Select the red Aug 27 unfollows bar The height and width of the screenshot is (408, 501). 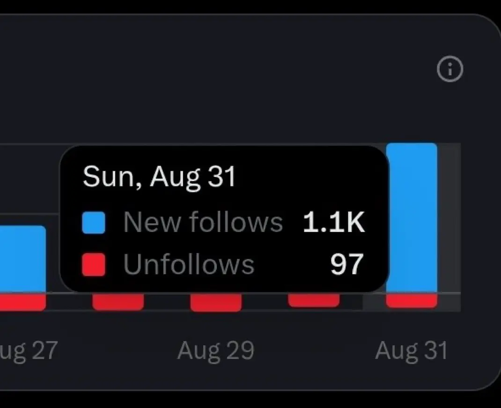[x=22, y=302]
